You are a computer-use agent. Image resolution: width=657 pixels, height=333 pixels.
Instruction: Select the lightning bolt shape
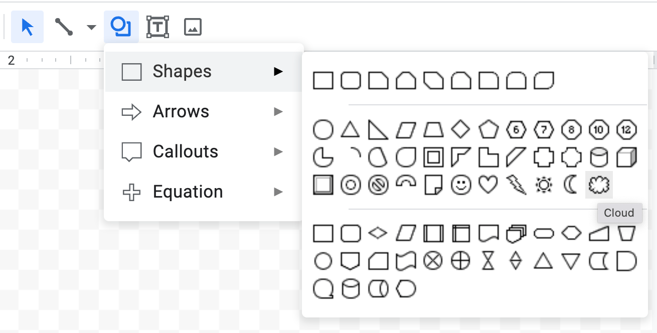[x=516, y=186]
